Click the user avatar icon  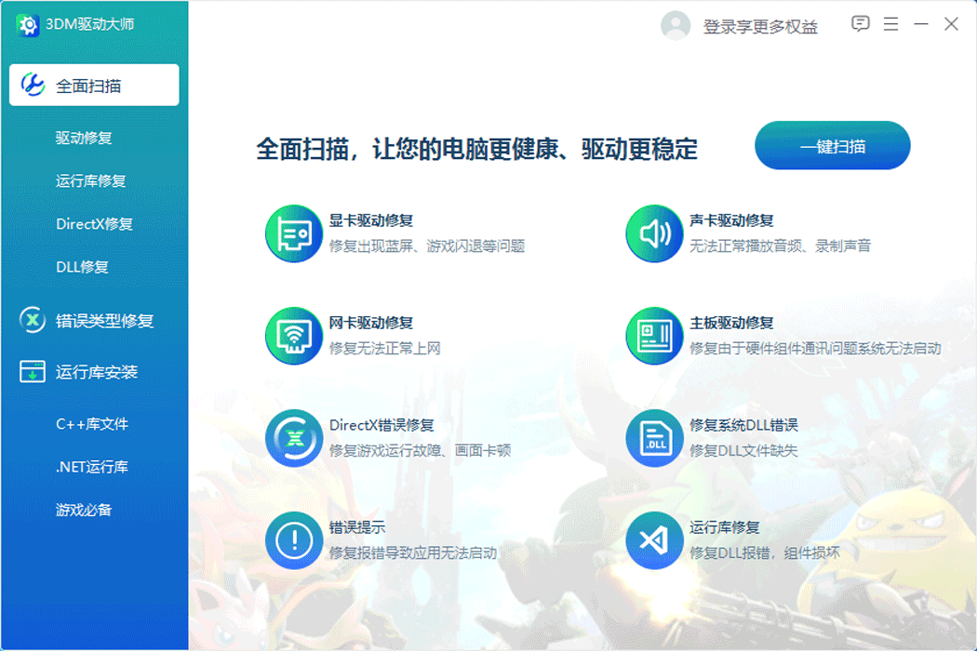click(676, 25)
